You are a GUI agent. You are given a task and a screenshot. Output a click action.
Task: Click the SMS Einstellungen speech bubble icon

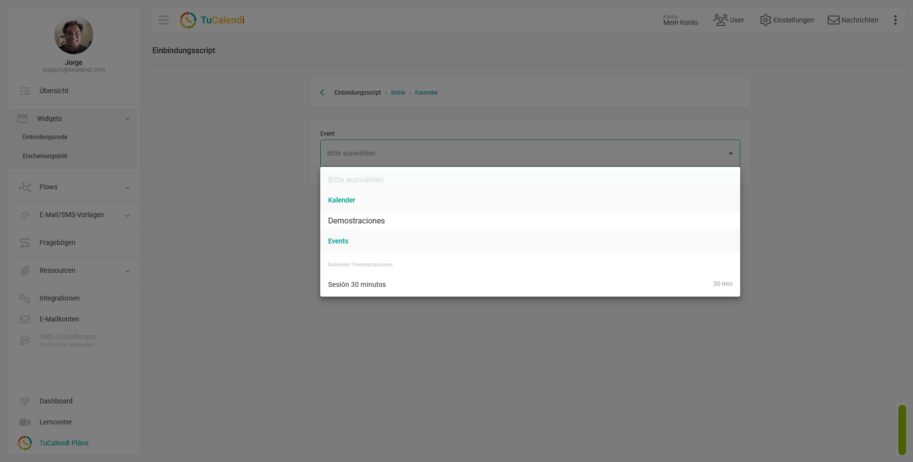[x=25, y=341]
